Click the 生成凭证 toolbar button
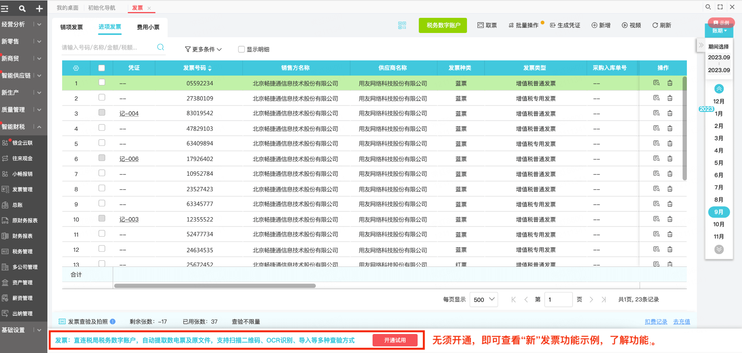 click(565, 25)
